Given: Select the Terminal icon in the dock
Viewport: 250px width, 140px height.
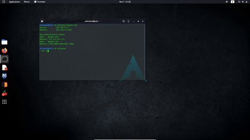Looking at the screenshot, I should 4,59.
